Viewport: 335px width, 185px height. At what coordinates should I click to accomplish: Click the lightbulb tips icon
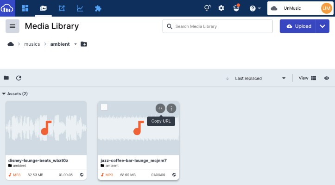point(207,8)
